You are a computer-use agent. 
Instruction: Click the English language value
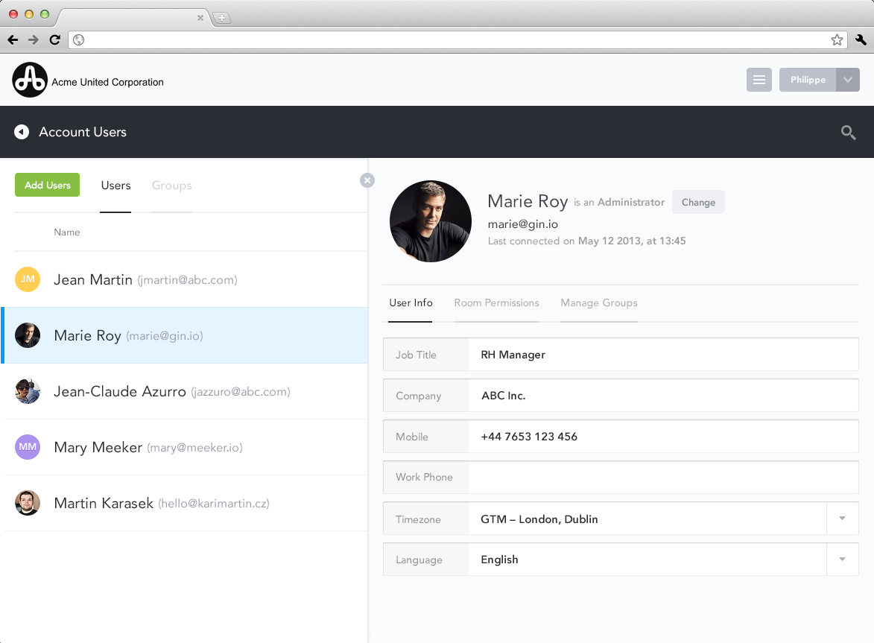(x=499, y=560)
